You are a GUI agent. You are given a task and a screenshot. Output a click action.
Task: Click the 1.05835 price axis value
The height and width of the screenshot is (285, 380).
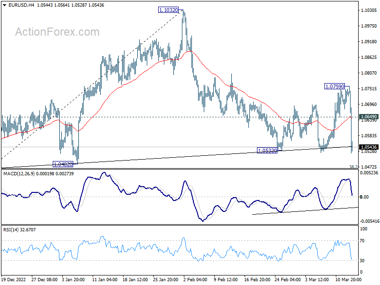pos(369,136)
